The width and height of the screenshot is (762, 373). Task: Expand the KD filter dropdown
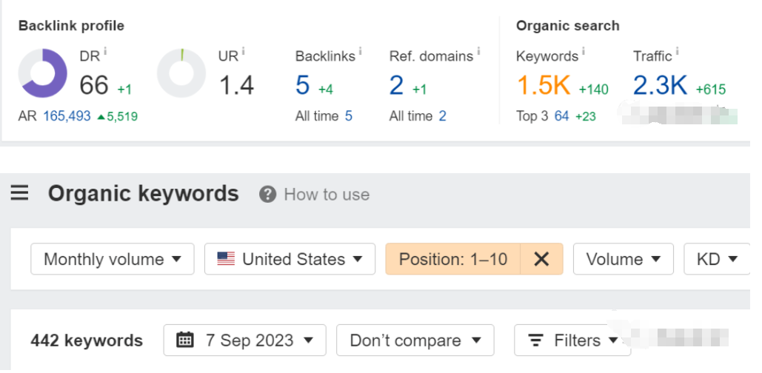pos(718,259)
